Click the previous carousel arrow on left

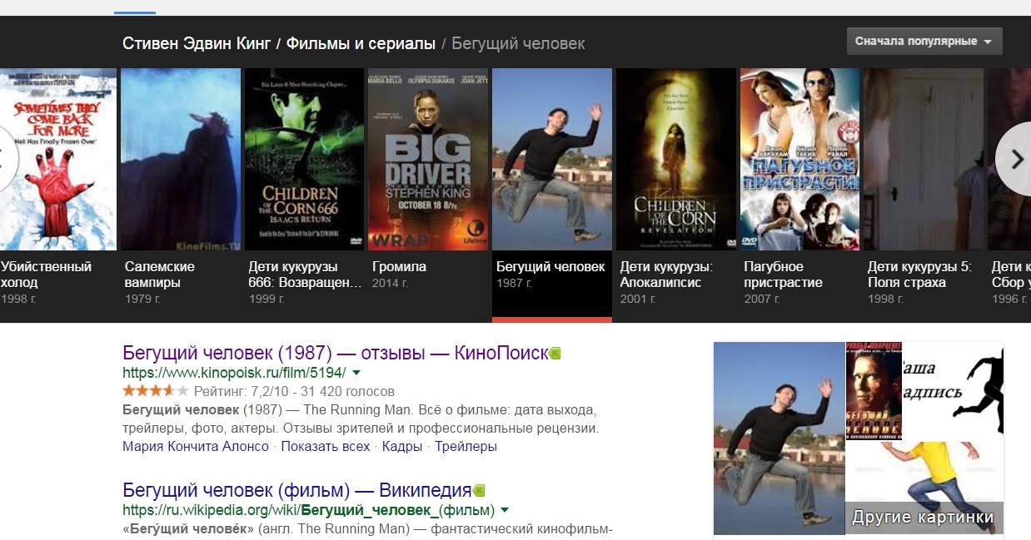pyautogui.click(x=7, y=159)
